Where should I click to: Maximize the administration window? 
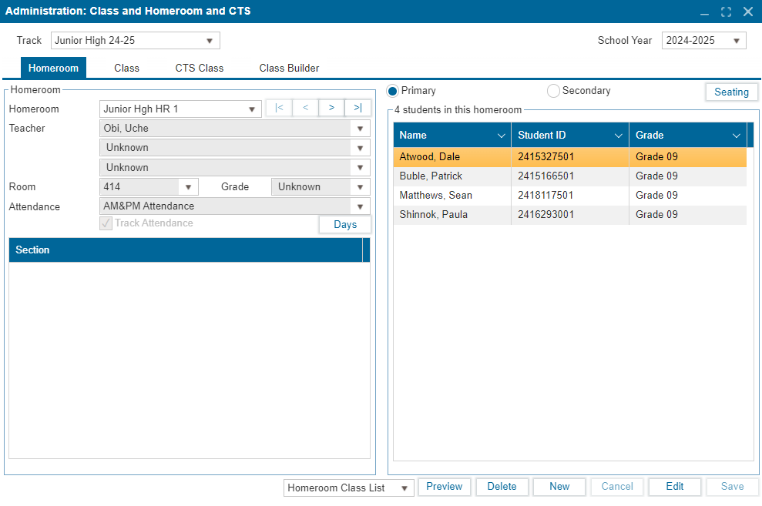[726, 12]
